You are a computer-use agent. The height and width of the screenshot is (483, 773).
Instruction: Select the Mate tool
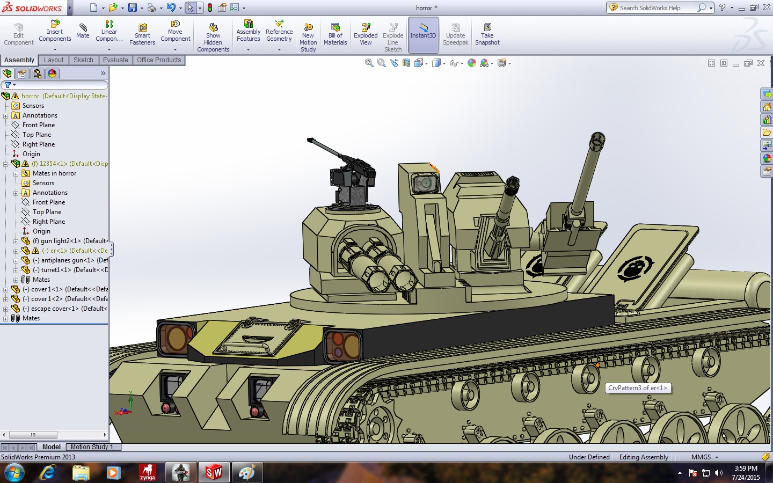[83, 31]
